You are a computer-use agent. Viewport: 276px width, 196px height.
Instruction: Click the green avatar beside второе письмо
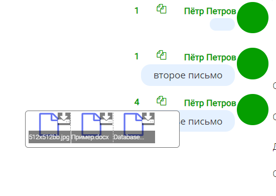[x=252, y=63]
